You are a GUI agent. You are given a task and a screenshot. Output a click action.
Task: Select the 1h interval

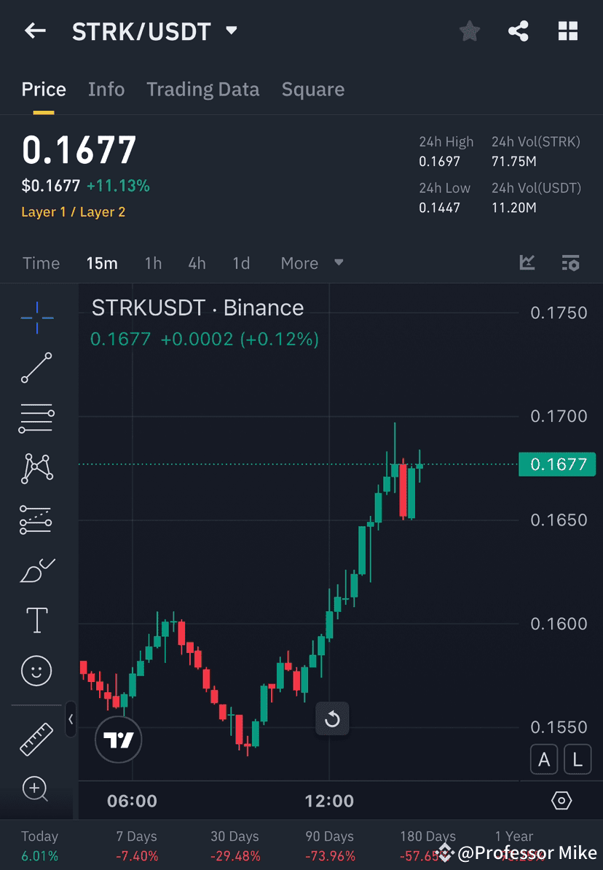tap(153, 263)
